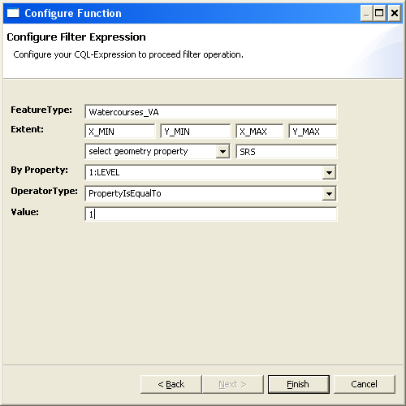Click the Y_MIN extent field
The image size is (406, 406).
[196, 132]
